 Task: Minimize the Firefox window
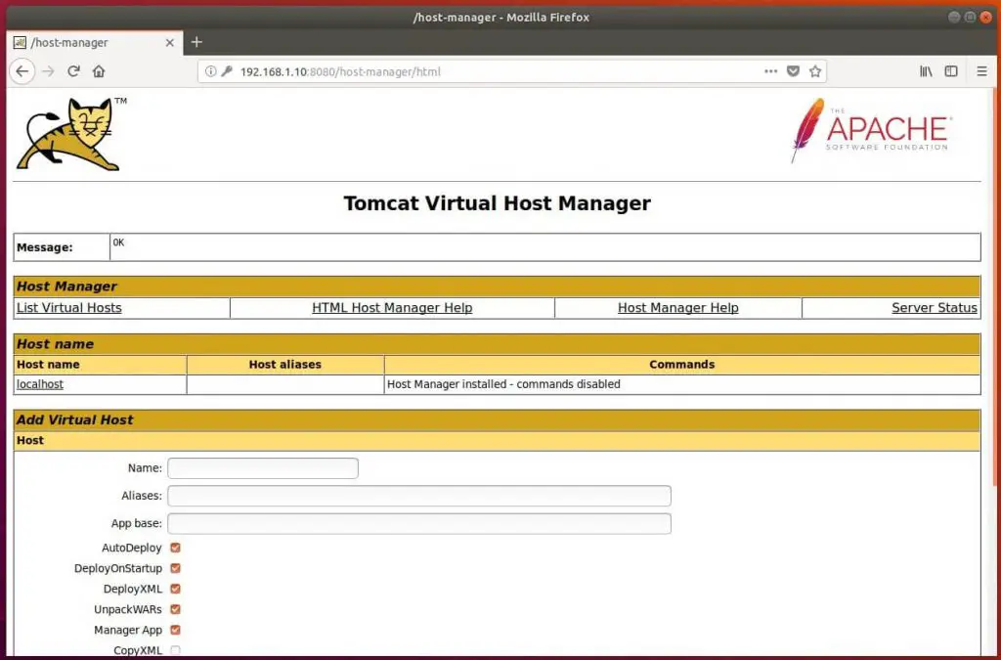(x=954, y=18)
